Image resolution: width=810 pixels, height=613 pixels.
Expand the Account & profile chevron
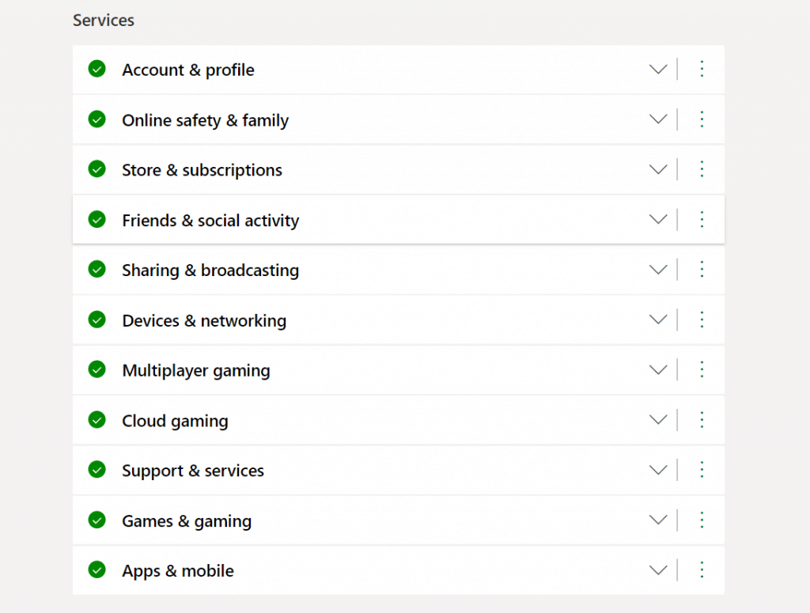(x=658, y=70)
